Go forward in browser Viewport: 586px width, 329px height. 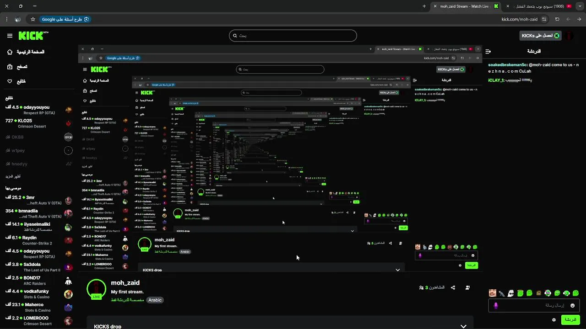point(568,19)
